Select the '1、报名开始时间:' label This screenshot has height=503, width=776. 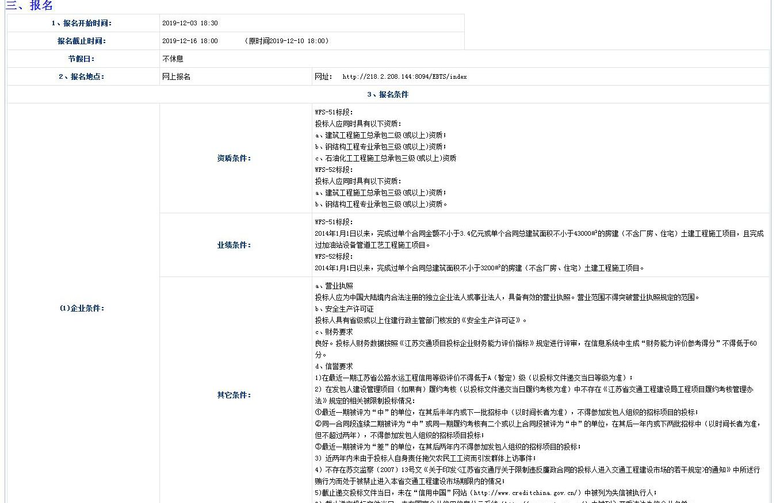point(82,23)
